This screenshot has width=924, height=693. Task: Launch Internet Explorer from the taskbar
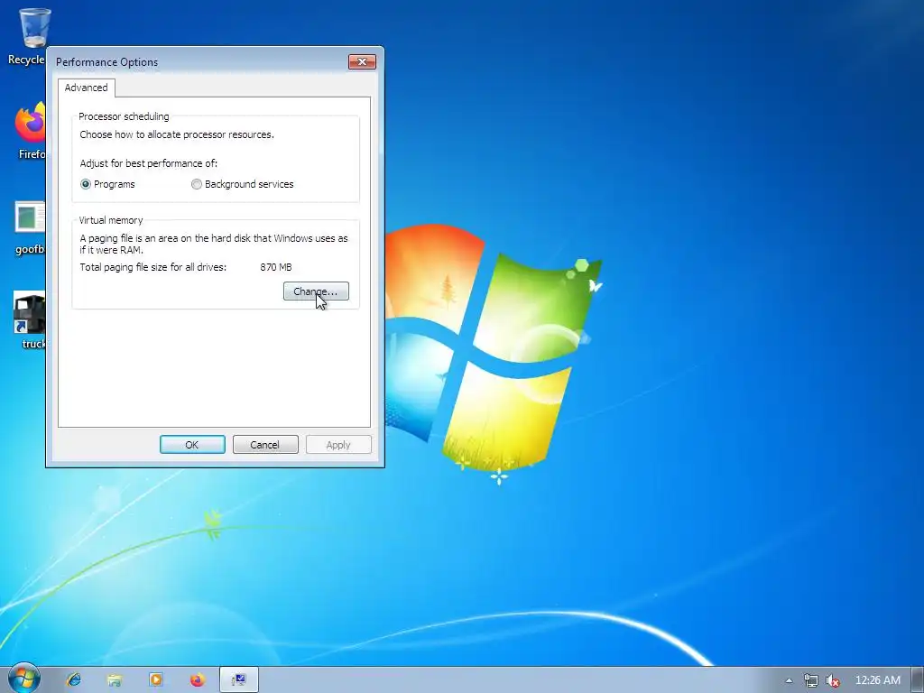pos(74,680)
